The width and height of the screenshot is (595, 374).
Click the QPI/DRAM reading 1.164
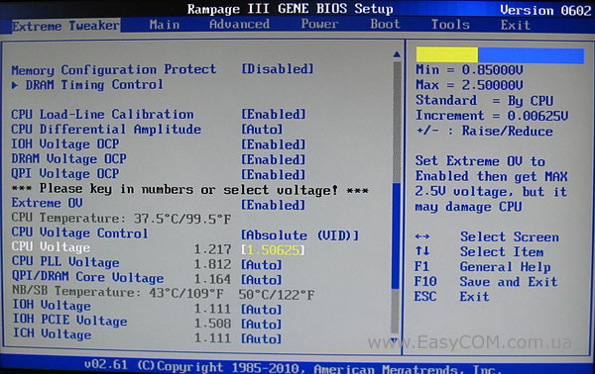[212, 279]
